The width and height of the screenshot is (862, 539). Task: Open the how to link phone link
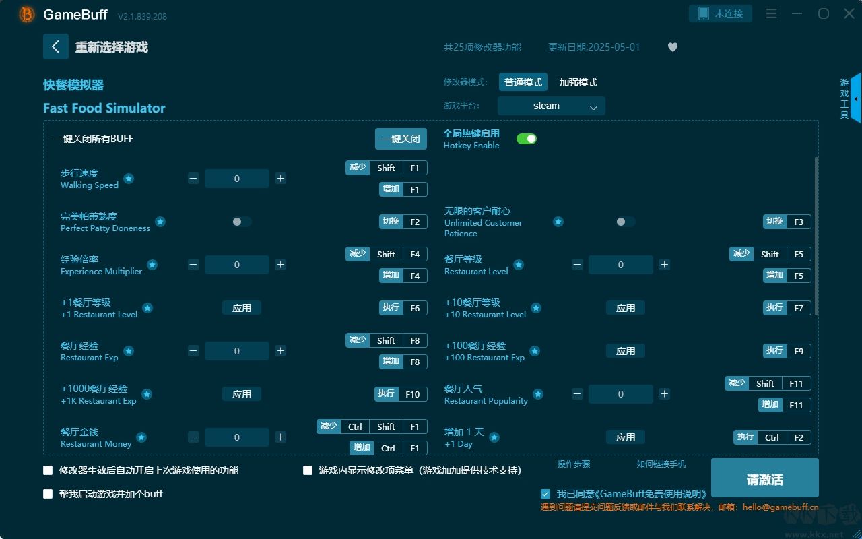coord(661,464)
